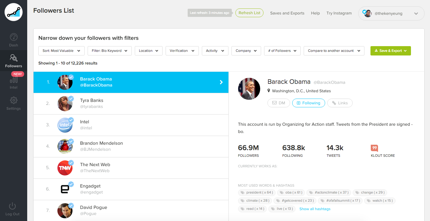Select the Followers magnifier sidebar icon
Viewport: 430px width, 221px height.
14,58
